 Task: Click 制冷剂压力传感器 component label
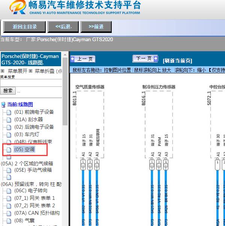159,87
